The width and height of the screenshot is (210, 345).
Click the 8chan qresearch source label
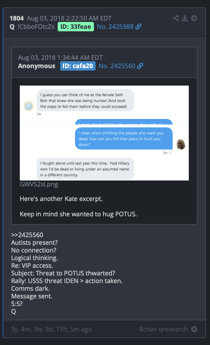tap(163, 329)
